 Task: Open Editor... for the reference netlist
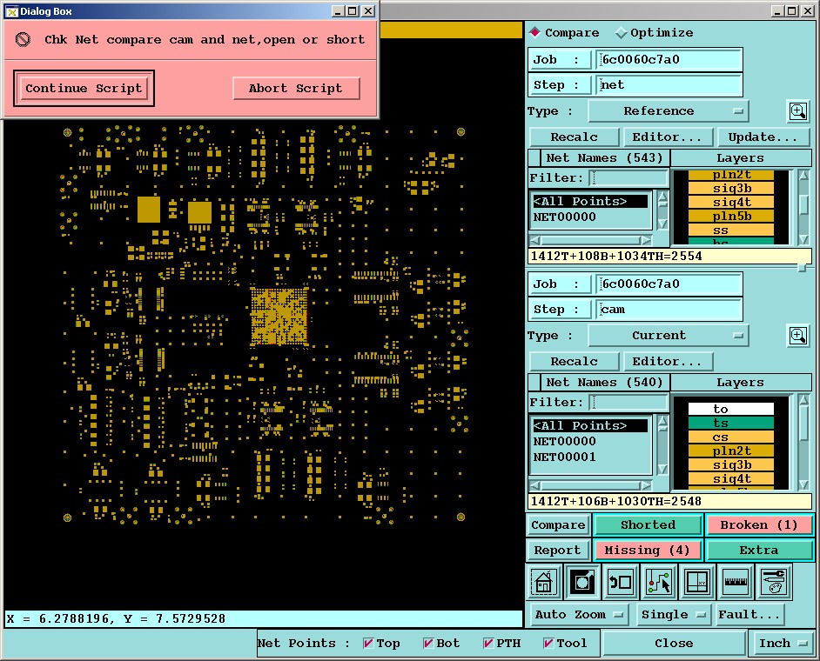pyautogui.click(x=667, y=137)
